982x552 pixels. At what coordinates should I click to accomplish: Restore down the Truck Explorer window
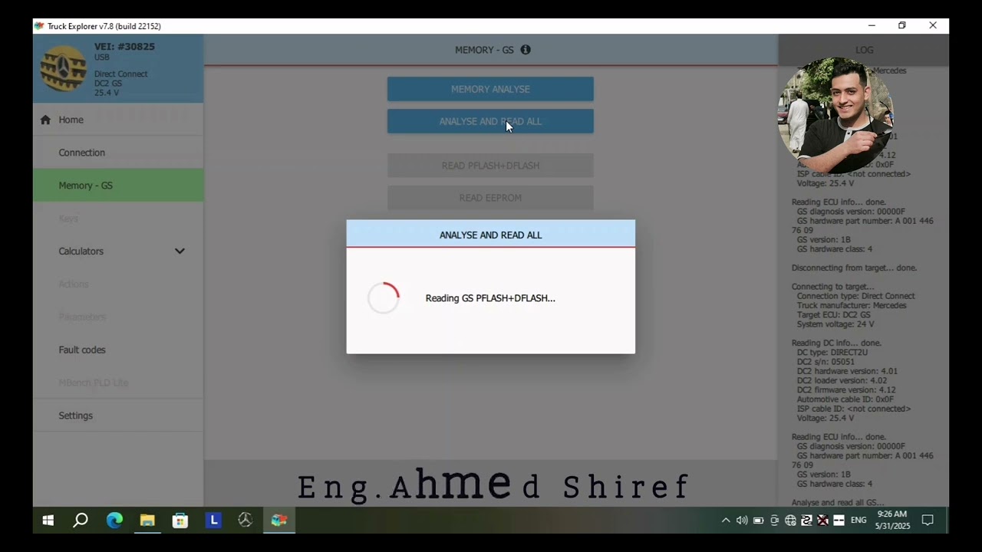[902, 26]
